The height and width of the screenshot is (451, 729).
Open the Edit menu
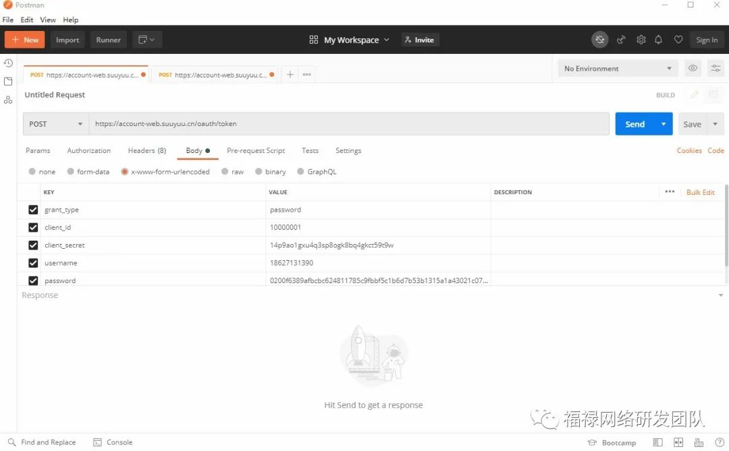coord(26,20)
